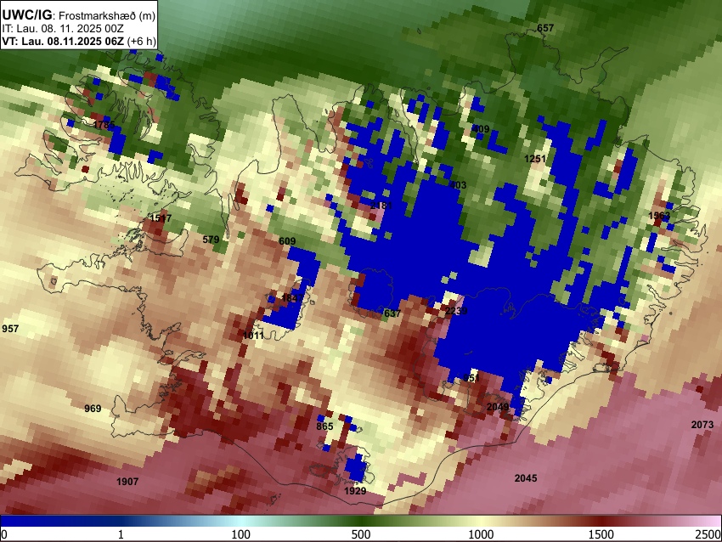This screenshot has height=542, width=722.
Task: Click the 1517 map value
Action: pos(161,218)
